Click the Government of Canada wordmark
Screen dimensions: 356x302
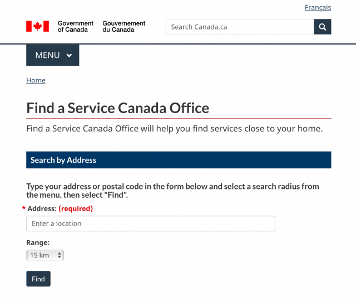76,26
